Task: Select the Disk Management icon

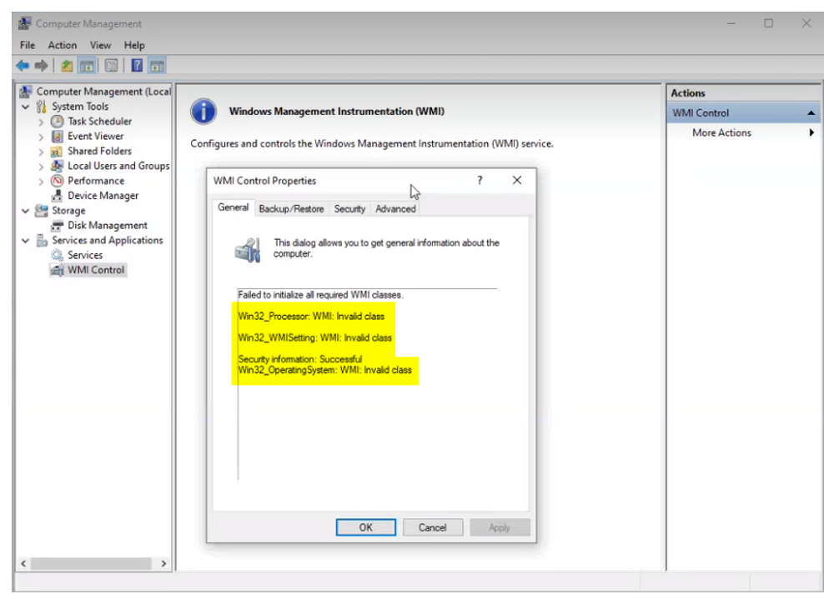Action: point(57,225)
